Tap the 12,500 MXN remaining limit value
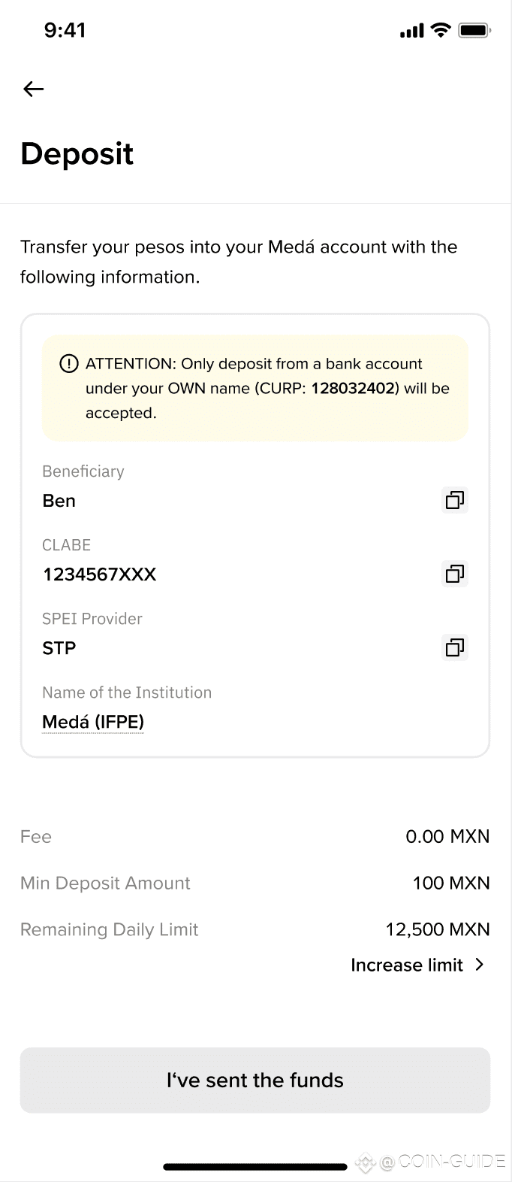This screenshot has height=1182, width=512. 437,929
